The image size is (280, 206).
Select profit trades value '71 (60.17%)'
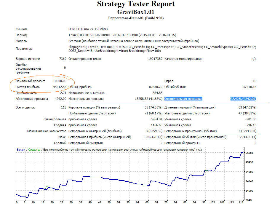pos(153,113)
